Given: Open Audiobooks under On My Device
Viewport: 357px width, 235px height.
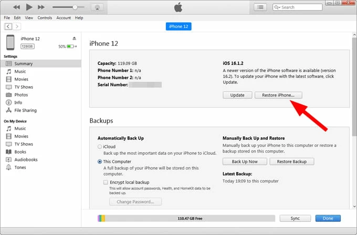Looking at the screenshot, I should (x=26, y=159).
